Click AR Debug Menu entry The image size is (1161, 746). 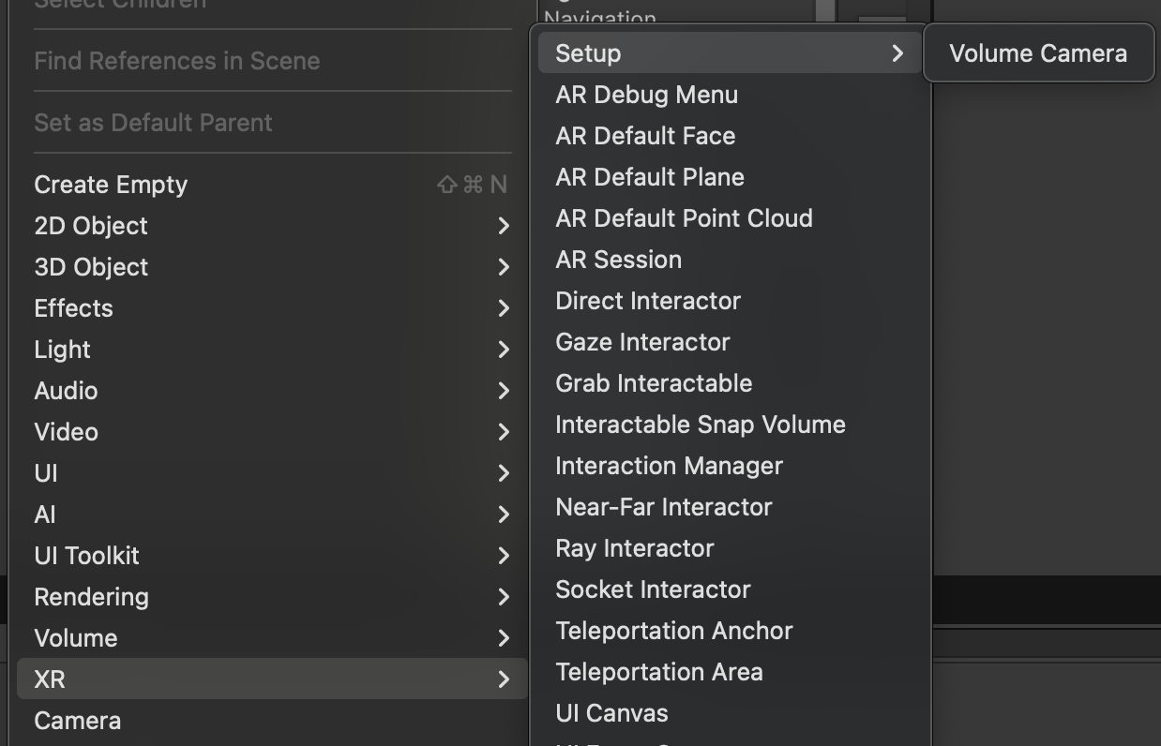(646, 95)
